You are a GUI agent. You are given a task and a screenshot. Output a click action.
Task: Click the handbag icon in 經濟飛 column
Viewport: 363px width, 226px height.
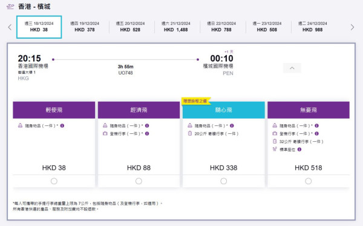tap(105, 125)
